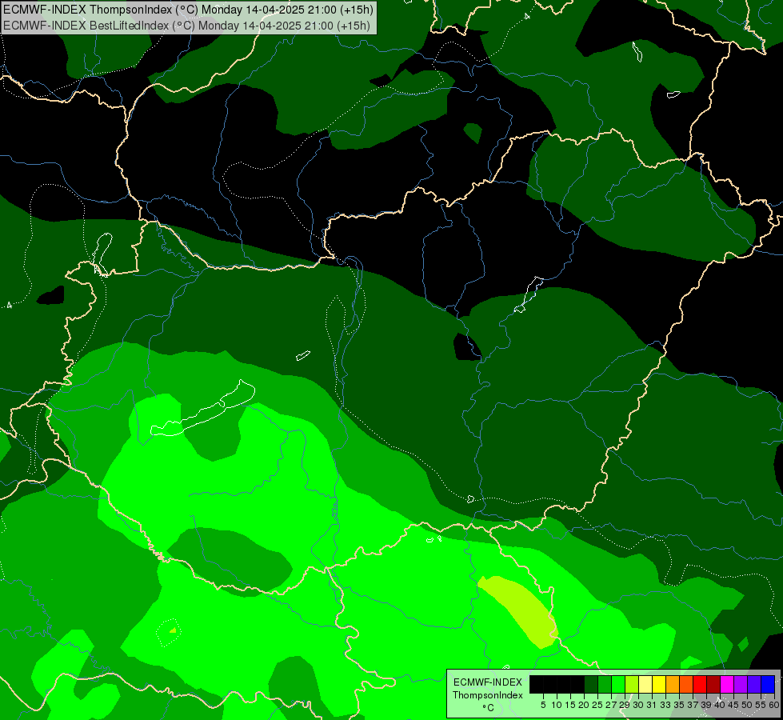
Task: Click the ThompsonIndex label in the legend
Action: tap(488, 695)
